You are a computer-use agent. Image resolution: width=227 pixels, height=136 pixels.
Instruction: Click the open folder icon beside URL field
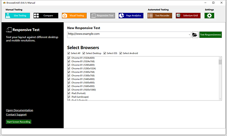(x=195, y=35)
